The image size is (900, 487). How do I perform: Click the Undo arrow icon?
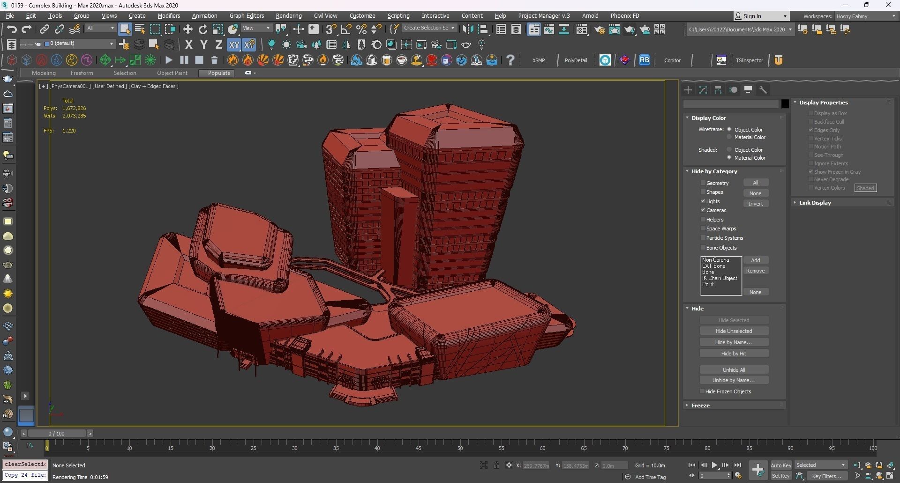point(12,30)
